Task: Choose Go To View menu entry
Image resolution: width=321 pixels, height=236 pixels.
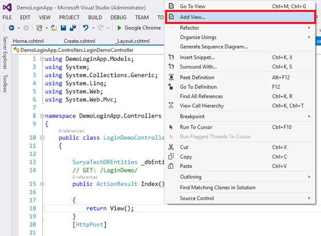Action: (240, 6)
